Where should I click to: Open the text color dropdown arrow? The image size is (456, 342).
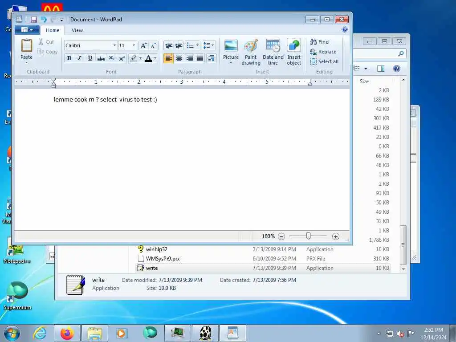[x=155, y=58]
